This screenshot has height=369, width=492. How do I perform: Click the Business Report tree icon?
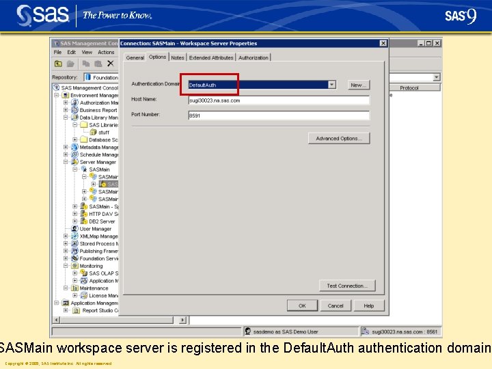(x=74, y=110)
